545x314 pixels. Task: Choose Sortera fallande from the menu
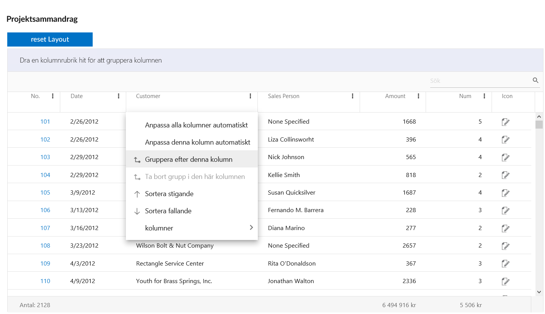tap(192, 211)
